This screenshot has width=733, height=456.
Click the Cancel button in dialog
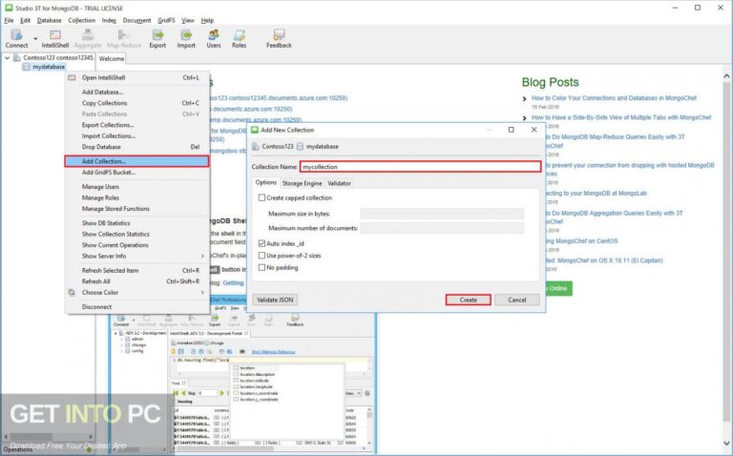517,300
